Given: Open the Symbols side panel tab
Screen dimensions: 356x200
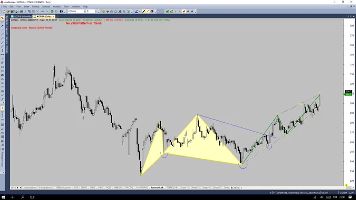Looking at the screenshot, I should [7, 20].
